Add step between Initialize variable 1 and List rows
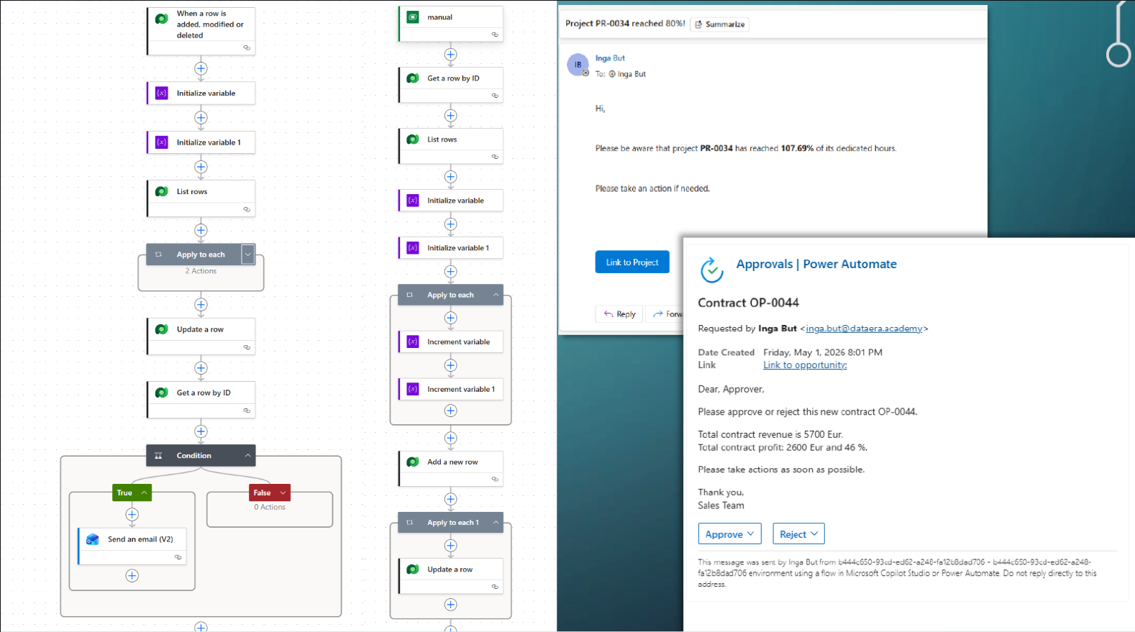Viewport: 1135px width, 632px height. pyautogui.click(x=201, y=167)
